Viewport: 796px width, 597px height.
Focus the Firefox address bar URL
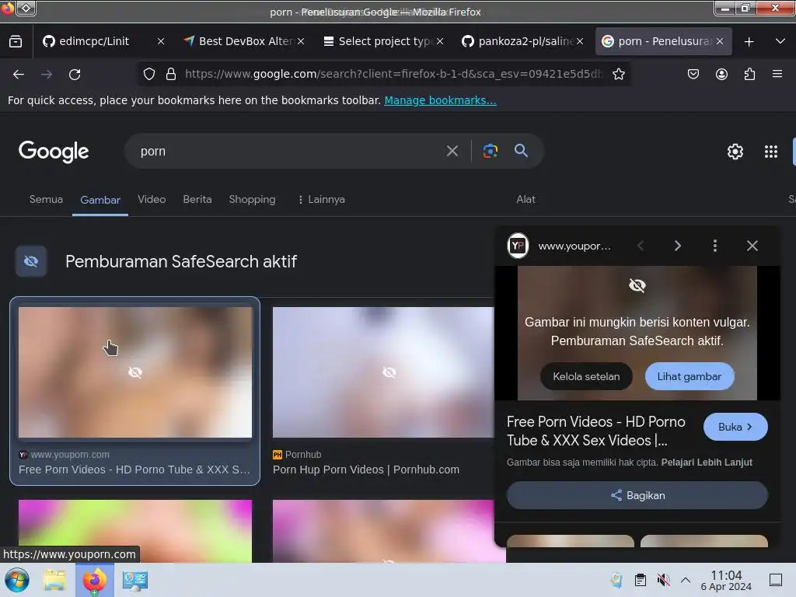tap(394, 74)
